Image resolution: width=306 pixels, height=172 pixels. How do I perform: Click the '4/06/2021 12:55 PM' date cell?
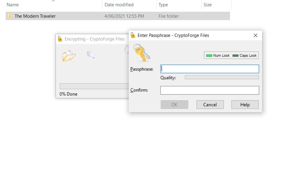tap(124, 16)
